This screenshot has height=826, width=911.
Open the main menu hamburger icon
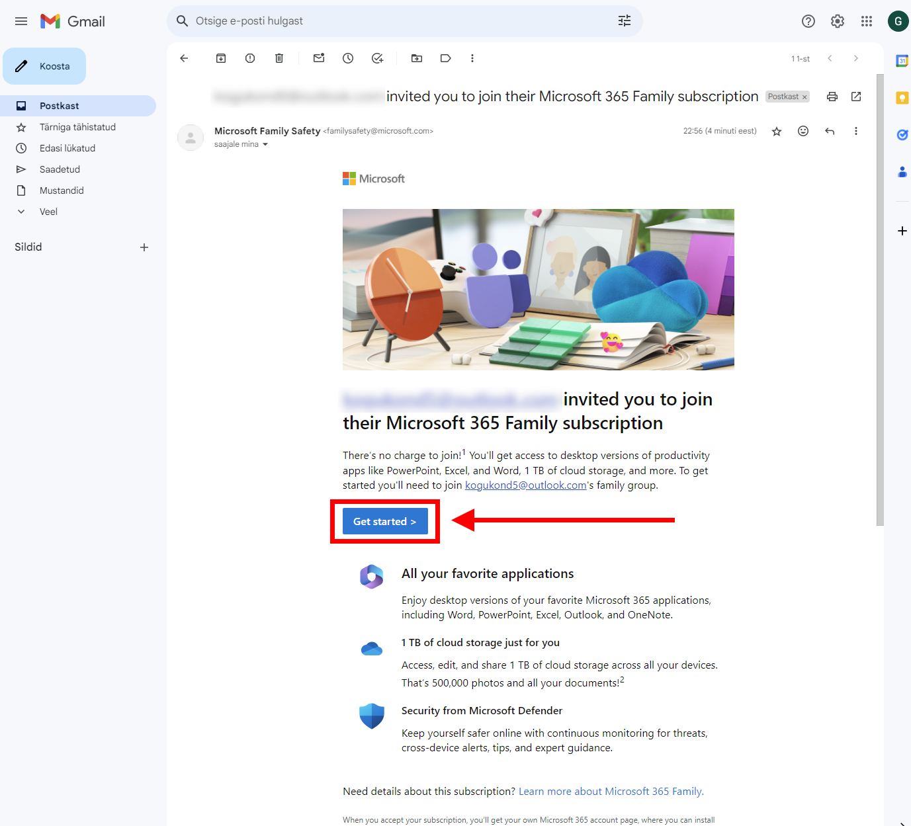pos(21,21)
